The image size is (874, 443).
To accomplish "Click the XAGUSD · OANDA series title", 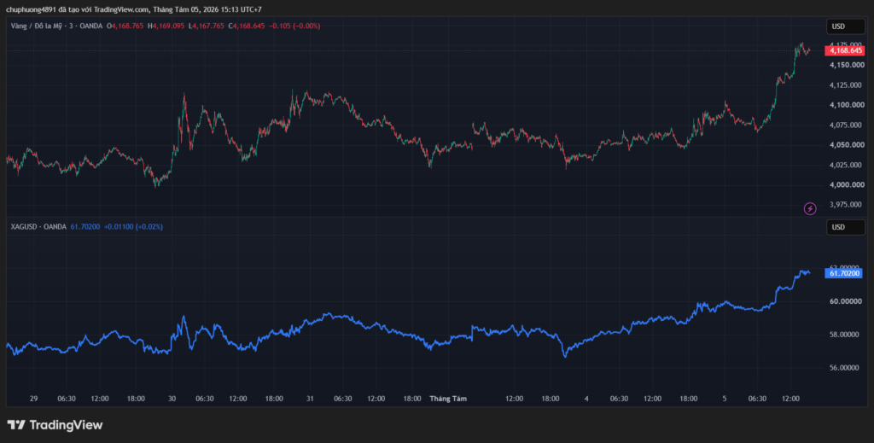I will pyautogui.click(x=38, y=227).
